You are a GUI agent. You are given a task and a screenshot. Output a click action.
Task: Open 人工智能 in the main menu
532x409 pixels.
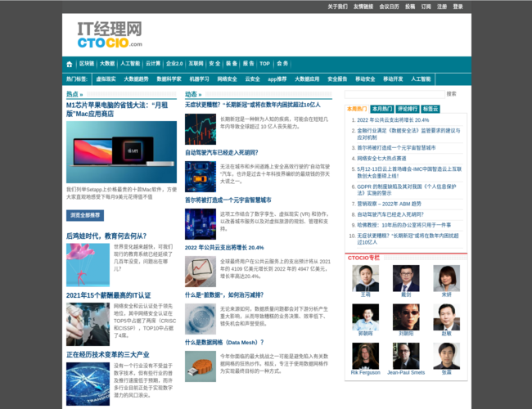[130, 64]
